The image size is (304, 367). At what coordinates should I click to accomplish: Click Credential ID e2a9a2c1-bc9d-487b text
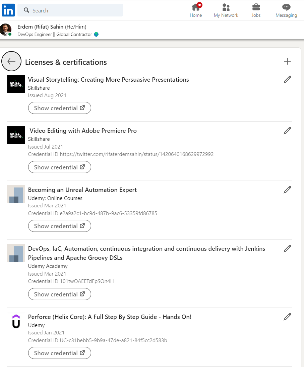click(93, 213)
